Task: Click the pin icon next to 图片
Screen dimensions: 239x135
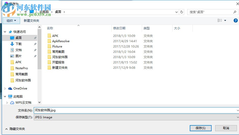Action: pos(35,56)
